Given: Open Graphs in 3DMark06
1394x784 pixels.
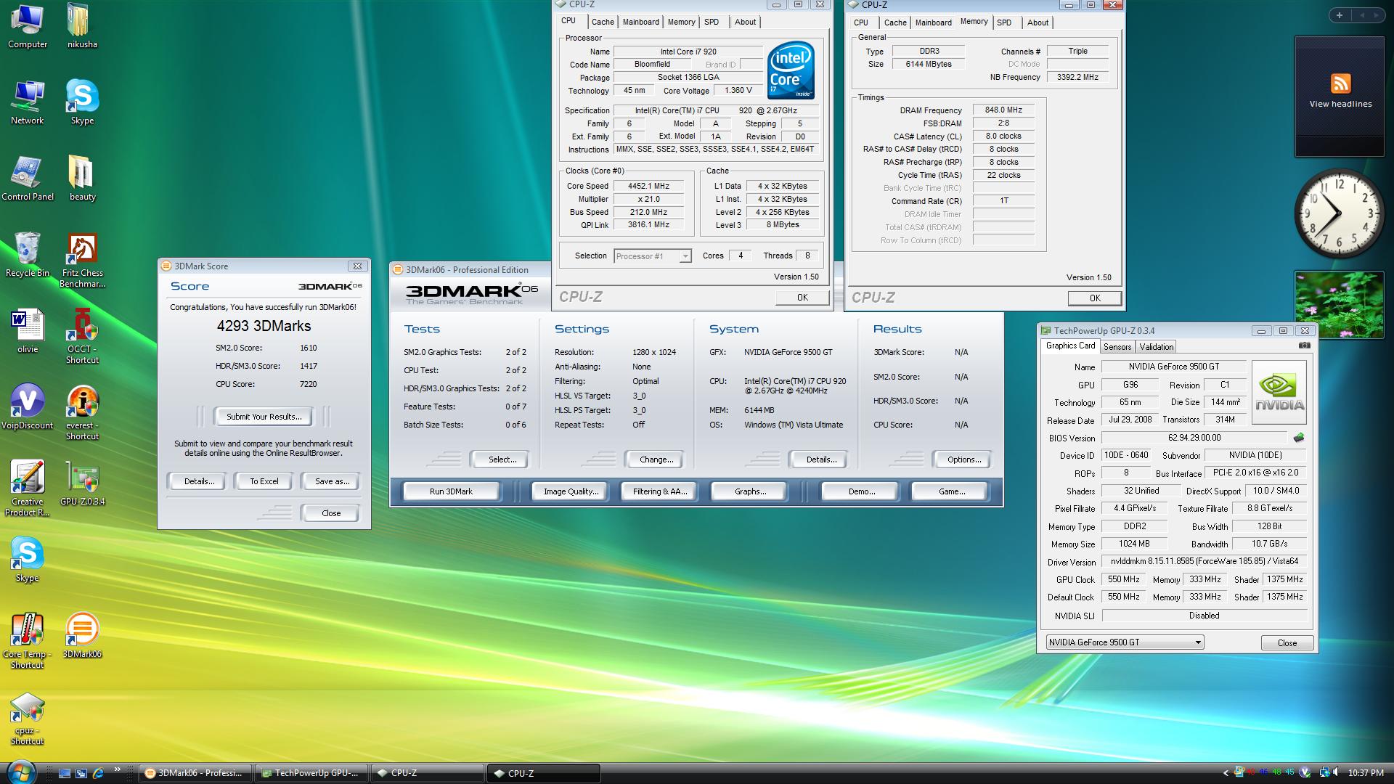Looking at the screenshot, I should pos(750,491).
